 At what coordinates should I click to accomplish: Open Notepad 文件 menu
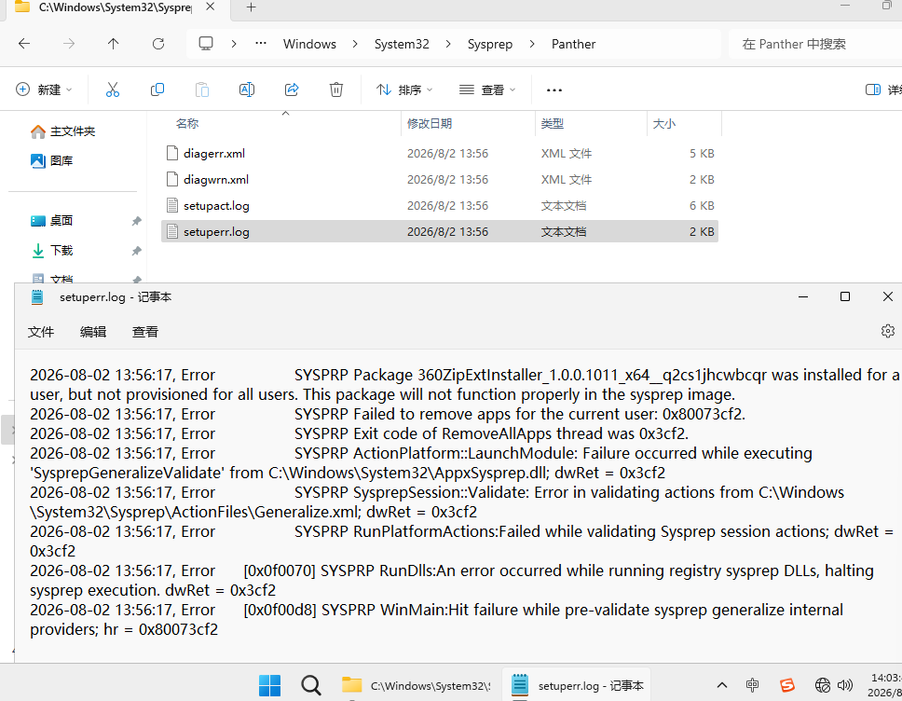pyautogui.click(x=41, y=332)
